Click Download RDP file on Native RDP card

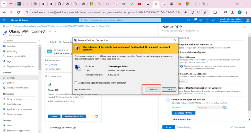click(x=74, y=117)
